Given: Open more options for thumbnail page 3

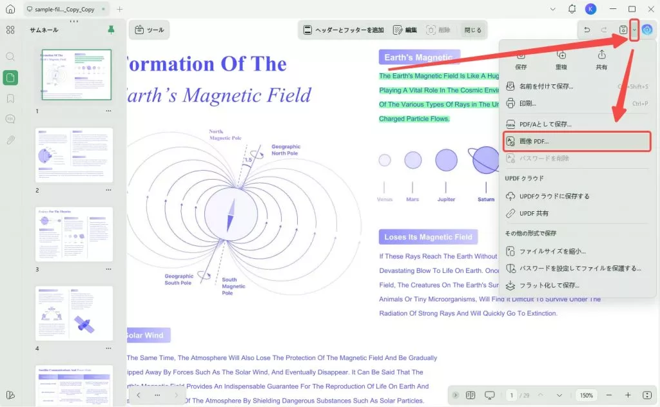Looking at the screenshot, I should [x=108, y=269].
